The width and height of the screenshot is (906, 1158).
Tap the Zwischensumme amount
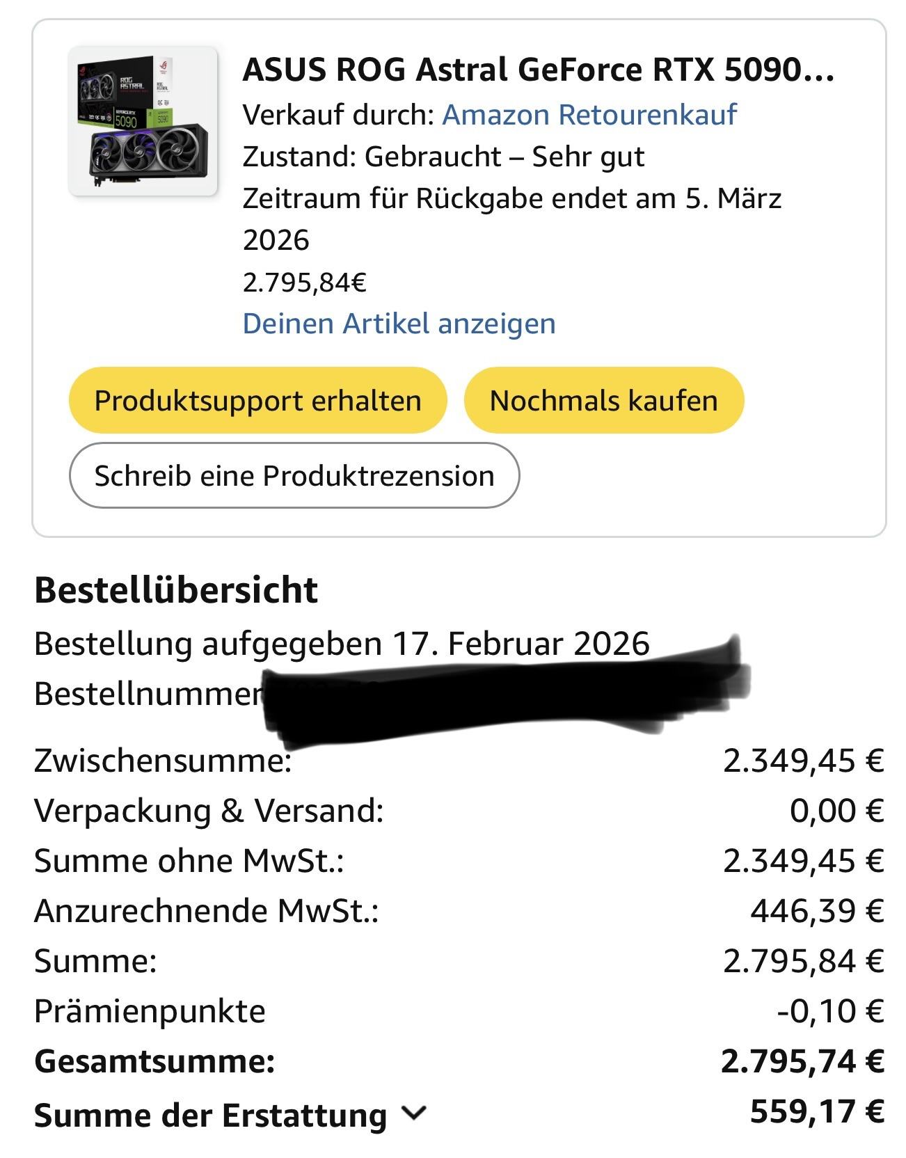[804, 761]
